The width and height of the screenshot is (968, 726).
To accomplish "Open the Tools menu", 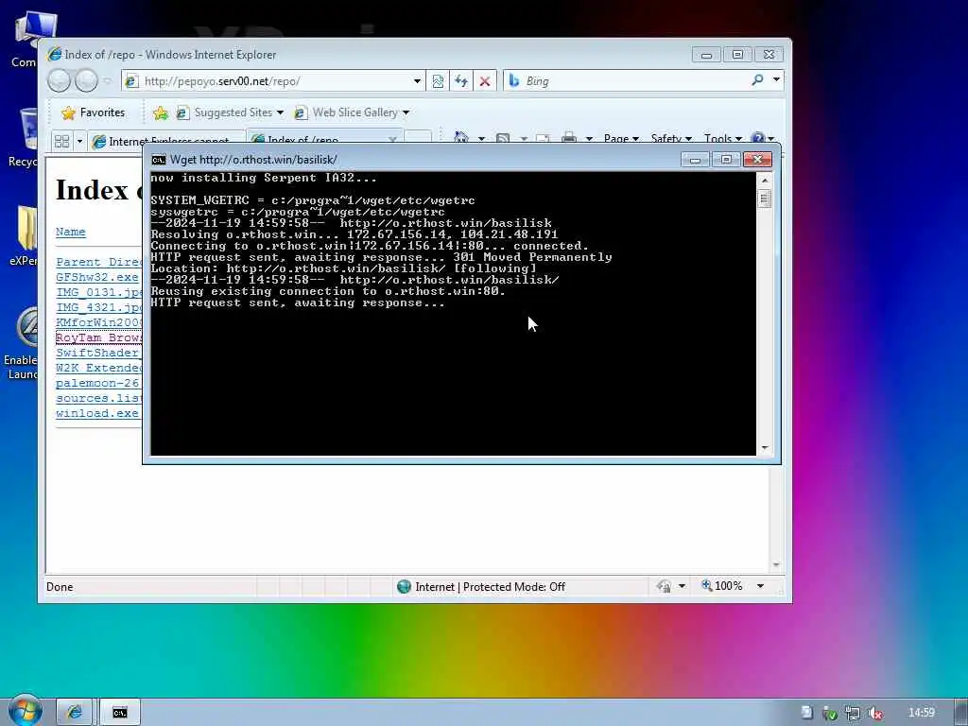I will coord(723,138).
